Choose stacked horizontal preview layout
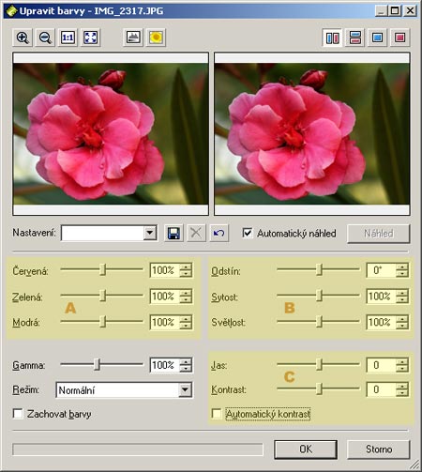The height and width of the screenshot is (472, 422). [355, 38]
